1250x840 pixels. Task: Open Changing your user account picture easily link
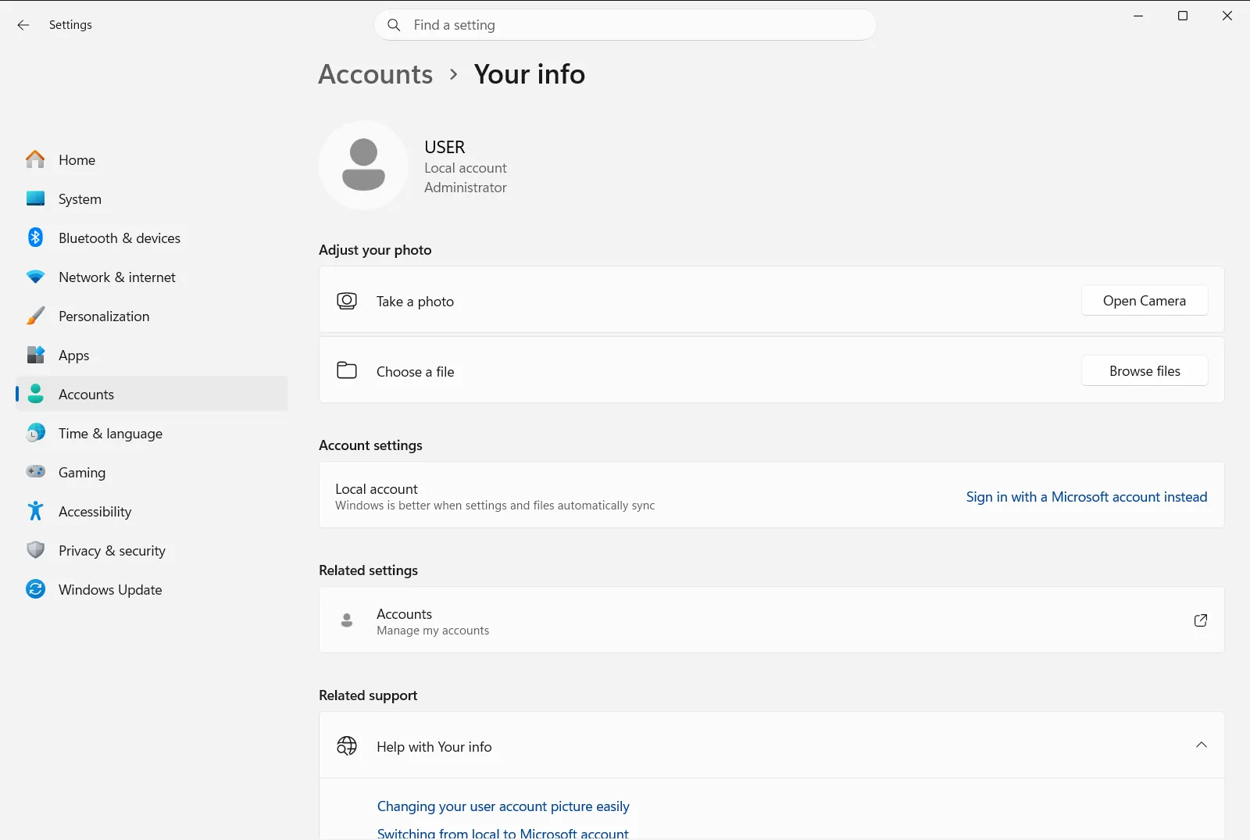tap(503, 806)
